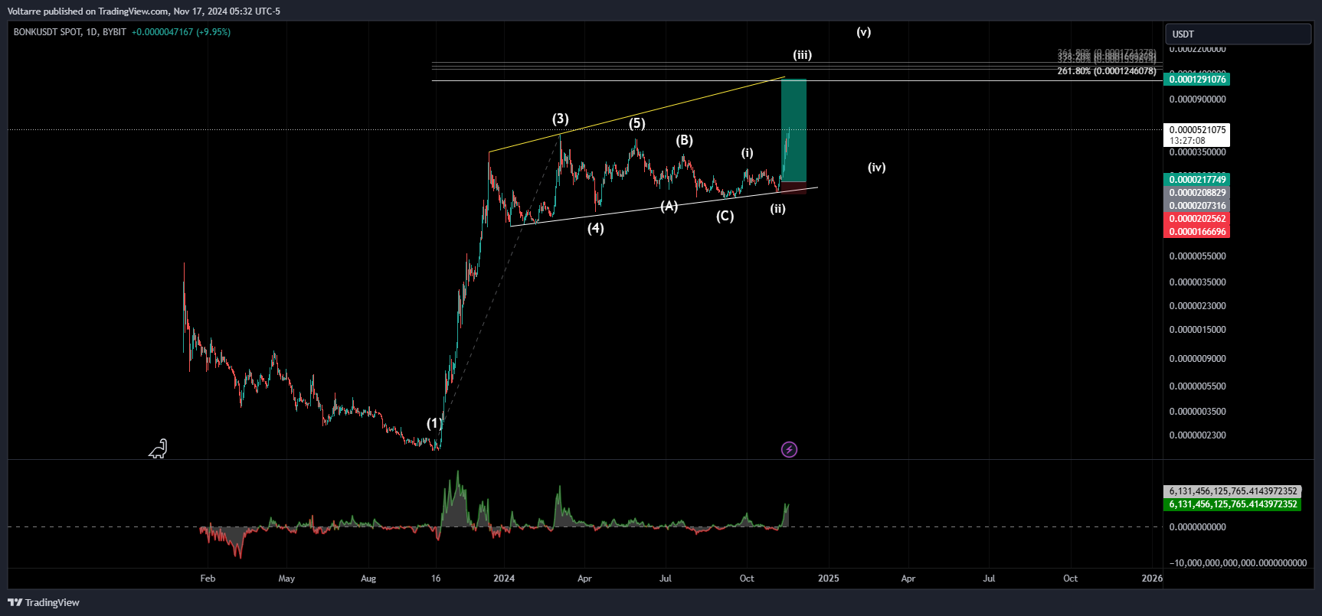Image resolution: width=1322 pixels, height=616 pixels.
Task: Open the USDT currency selector
Action: pos(1238,34)
